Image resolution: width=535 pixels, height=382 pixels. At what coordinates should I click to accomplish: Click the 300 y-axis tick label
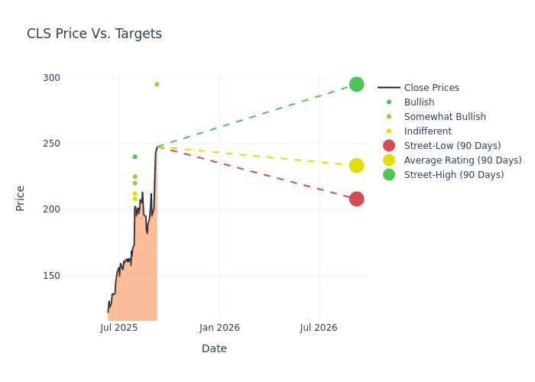click(51, 78)
